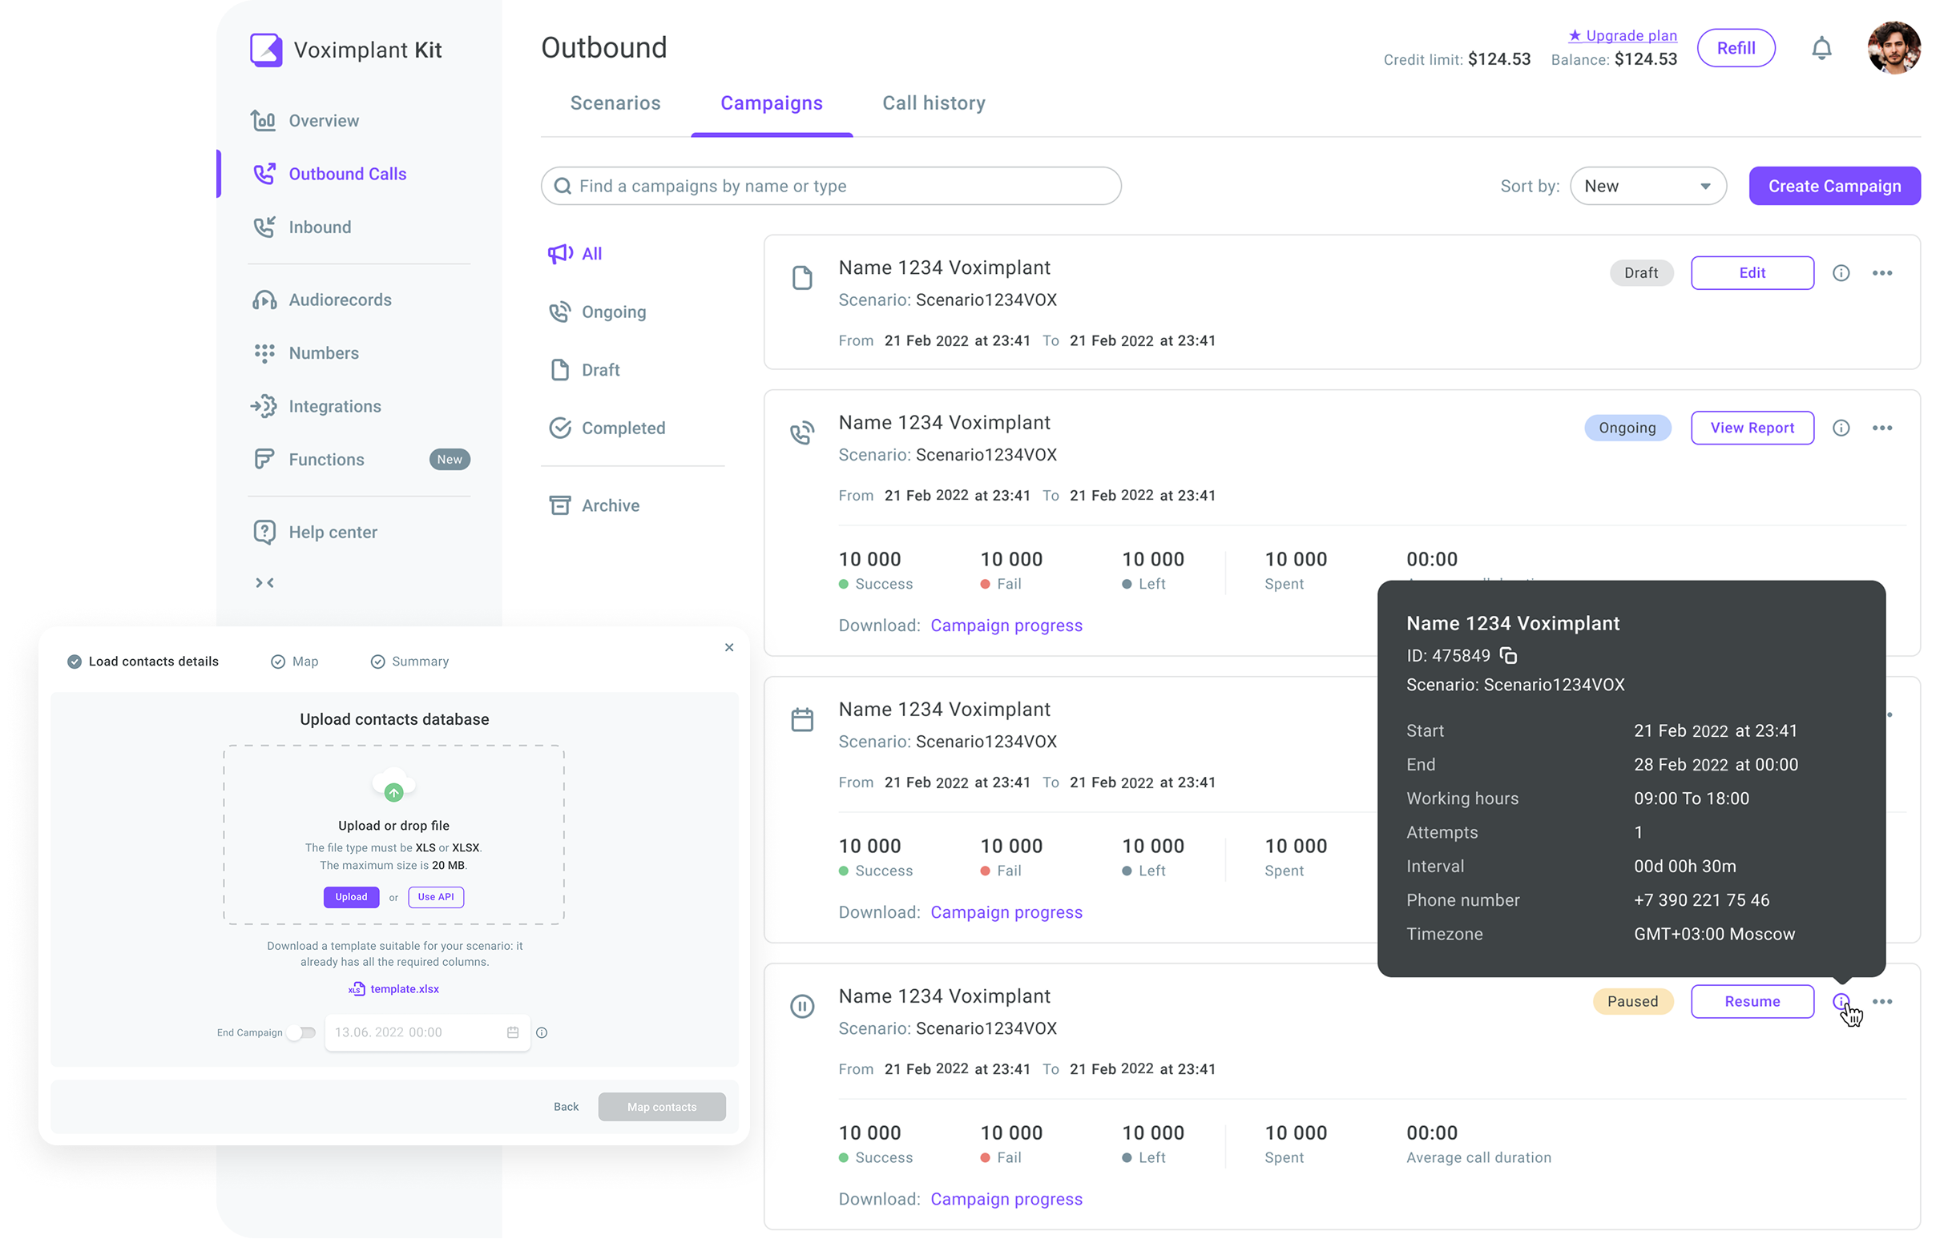Open Inbound in the sidebar

[301, 227]
